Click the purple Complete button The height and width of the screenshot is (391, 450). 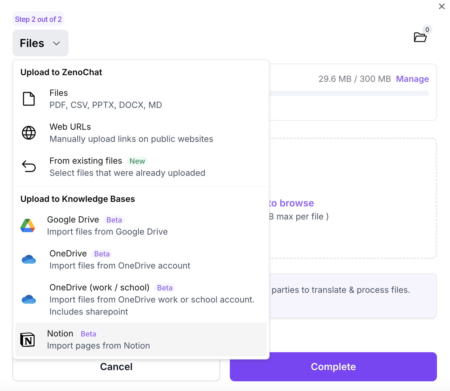[333, 367]
